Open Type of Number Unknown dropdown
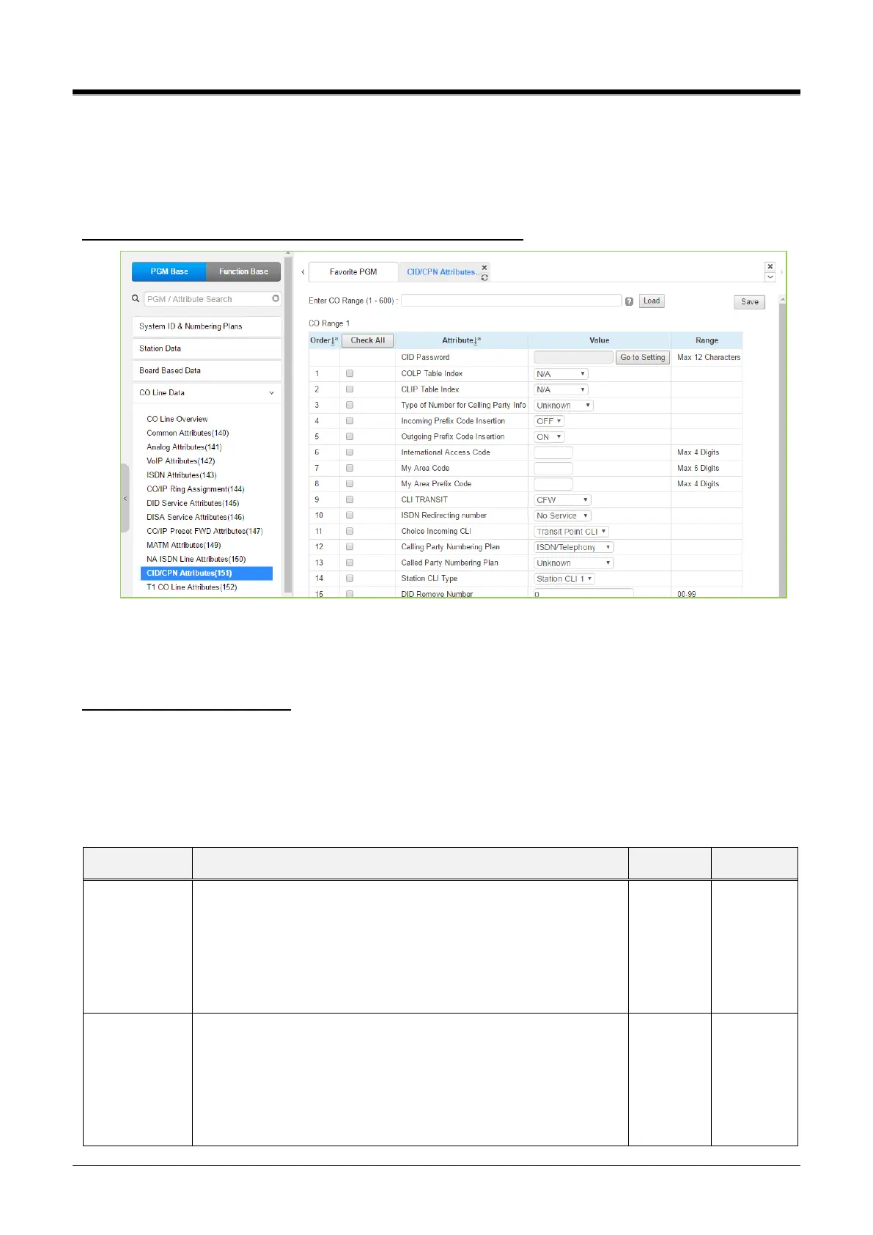The width and height of the screenshot is (873, 1235). pos(563,406)
